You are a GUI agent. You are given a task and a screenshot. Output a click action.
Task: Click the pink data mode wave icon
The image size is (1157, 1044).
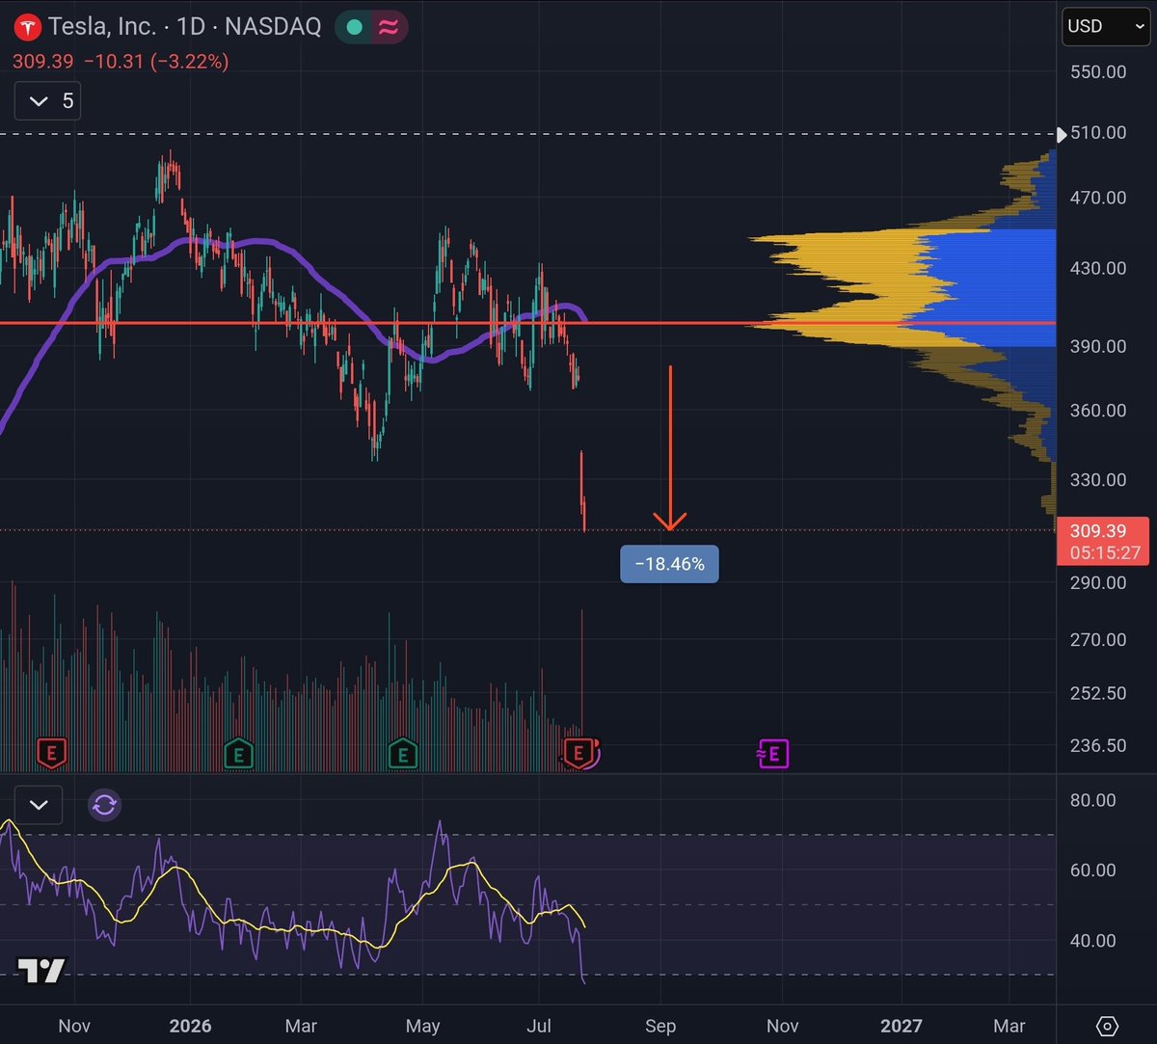(389, 27)
